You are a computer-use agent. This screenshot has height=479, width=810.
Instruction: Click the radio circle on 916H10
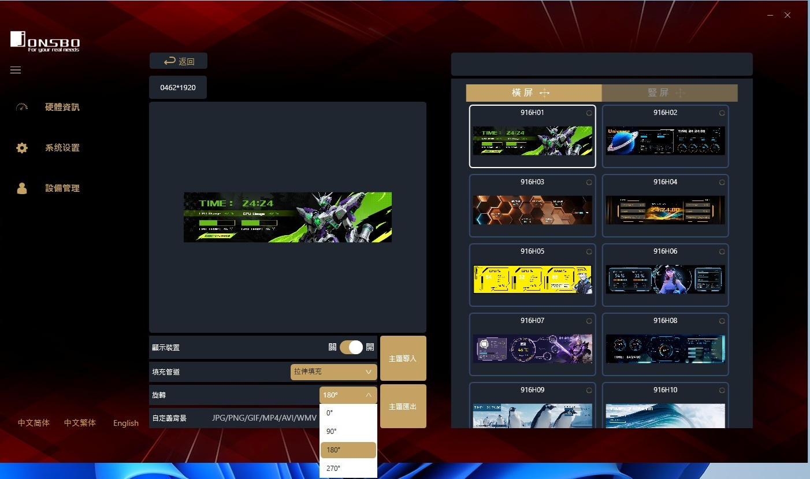722,391
